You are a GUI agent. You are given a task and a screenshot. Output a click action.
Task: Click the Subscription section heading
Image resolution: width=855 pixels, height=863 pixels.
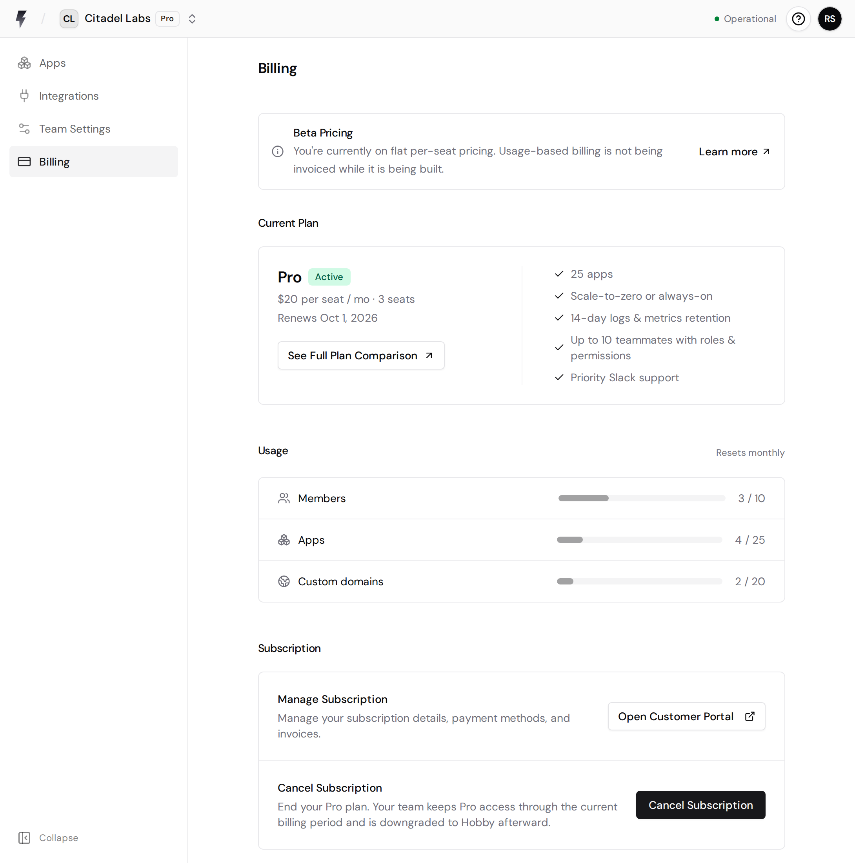[x=289, y=648]
